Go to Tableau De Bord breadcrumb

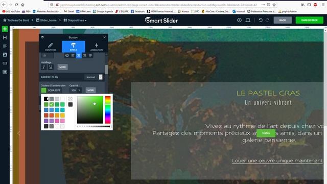click(16, 20)
